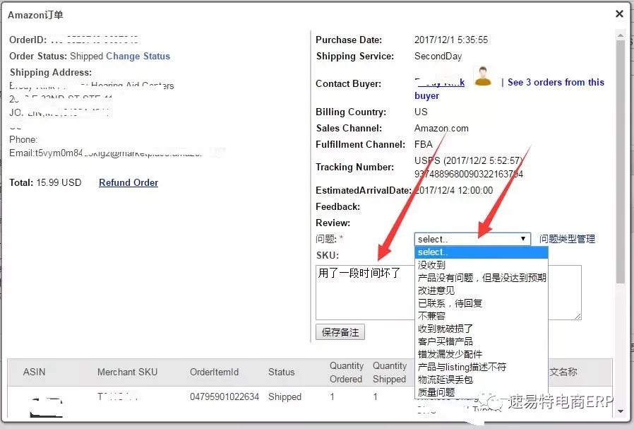This screenshot has height=429, width=634.
Task: Close the Amazon订单 dialog
Action: click(x=619, y=13)
